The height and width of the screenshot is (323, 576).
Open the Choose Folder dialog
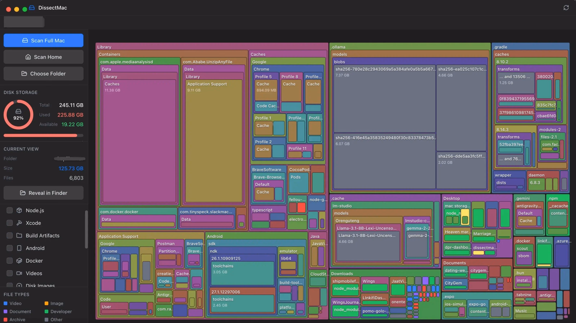coord(44,73)
